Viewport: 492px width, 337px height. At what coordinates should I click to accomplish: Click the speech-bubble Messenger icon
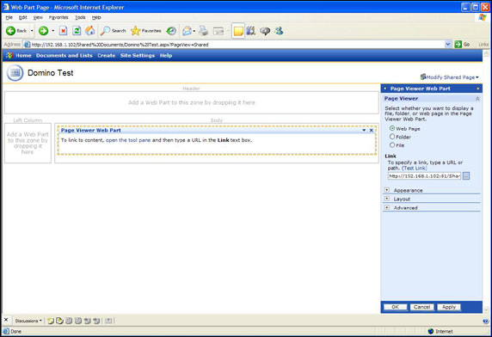(x=265, y=31)
